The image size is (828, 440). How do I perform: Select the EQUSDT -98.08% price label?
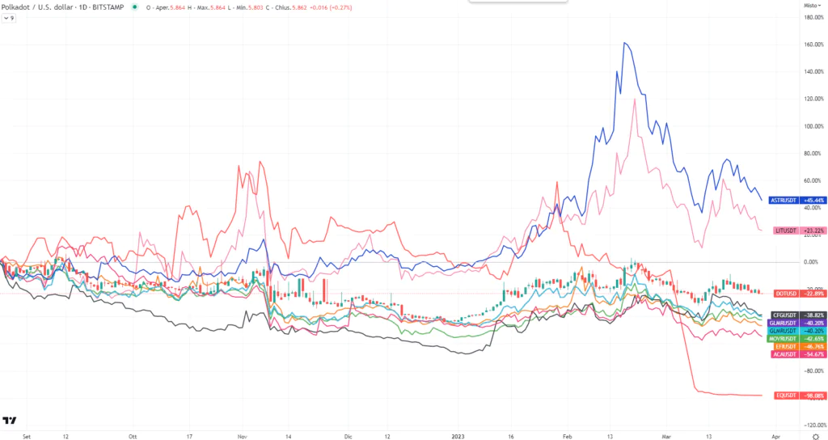pos(800,396)
